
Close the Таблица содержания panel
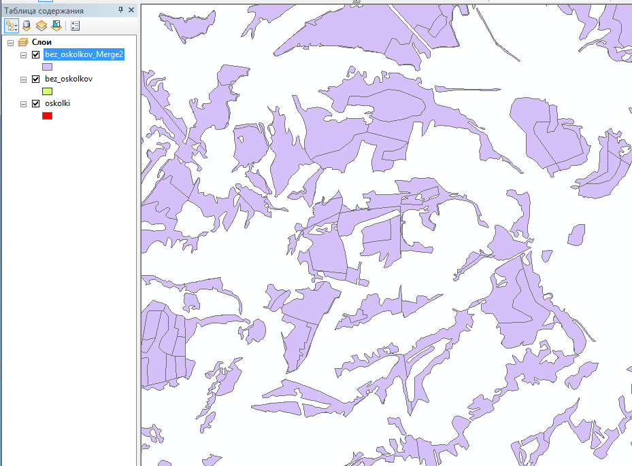coord(131,10)
